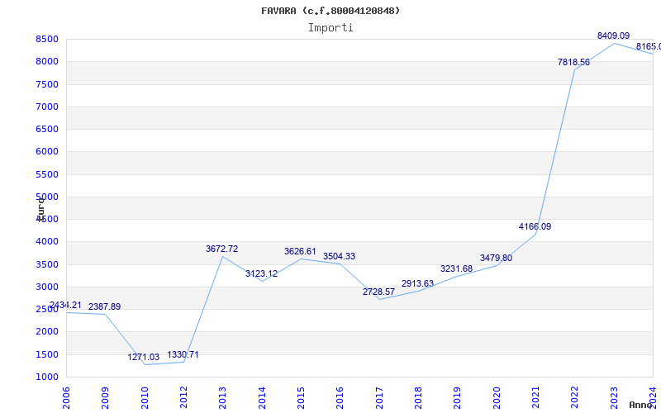Select the data label 4166.09
This screenshot has height=413, width=661.
click(535, 226)
